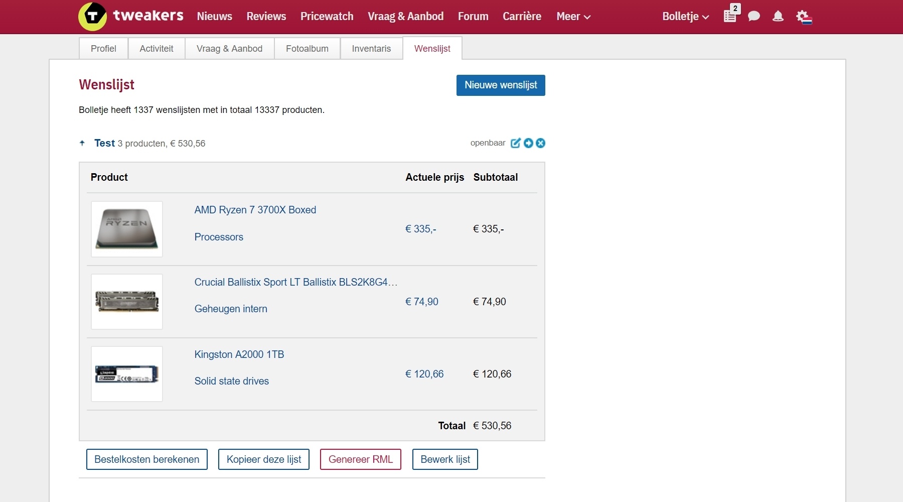The image size is (903, 502).
Task: Switch to the Inventaris tab
Action: [371, 49]
